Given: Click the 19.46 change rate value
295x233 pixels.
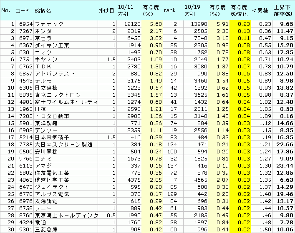Looking at the screenshot, I should (x=285, y=194).
